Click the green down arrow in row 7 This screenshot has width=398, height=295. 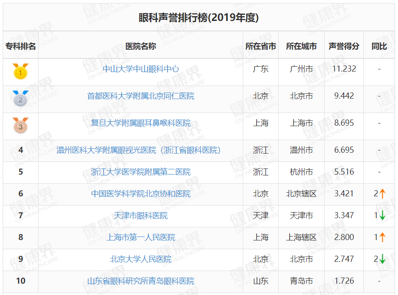click(382, 216)
